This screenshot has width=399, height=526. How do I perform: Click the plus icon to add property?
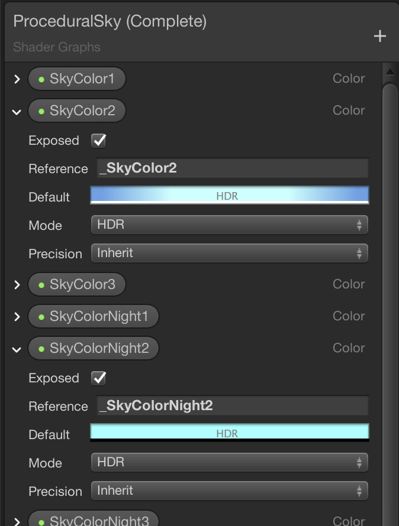380,37
